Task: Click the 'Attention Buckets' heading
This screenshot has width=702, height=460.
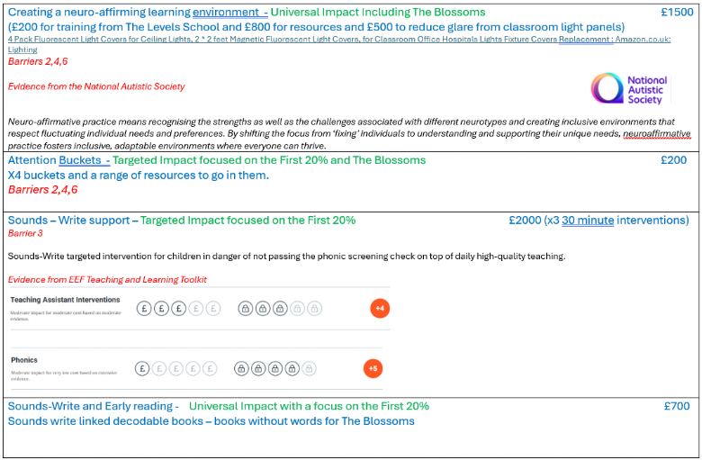Action: (x=55, y=160)
